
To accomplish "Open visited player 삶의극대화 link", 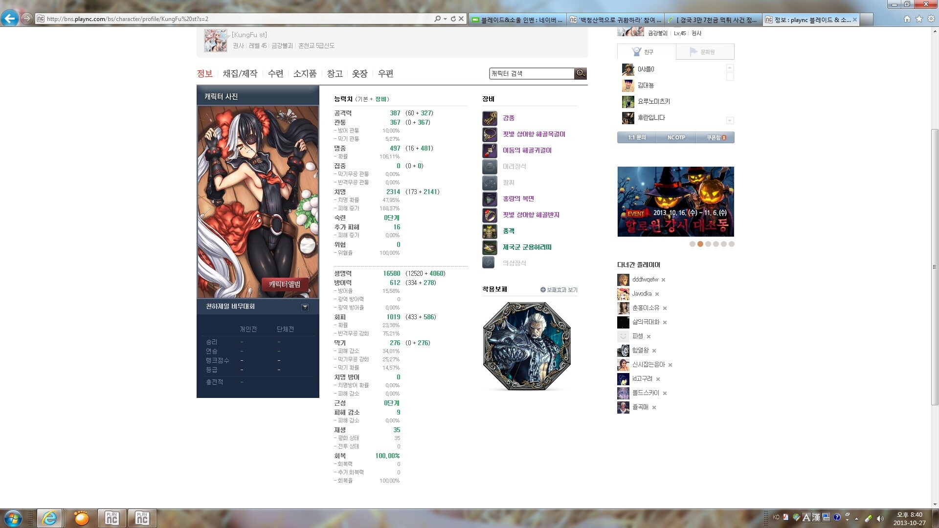I will 646,323.
